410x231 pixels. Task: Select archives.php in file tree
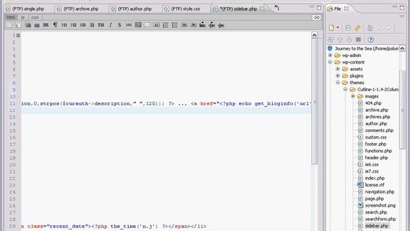(377, 117)
